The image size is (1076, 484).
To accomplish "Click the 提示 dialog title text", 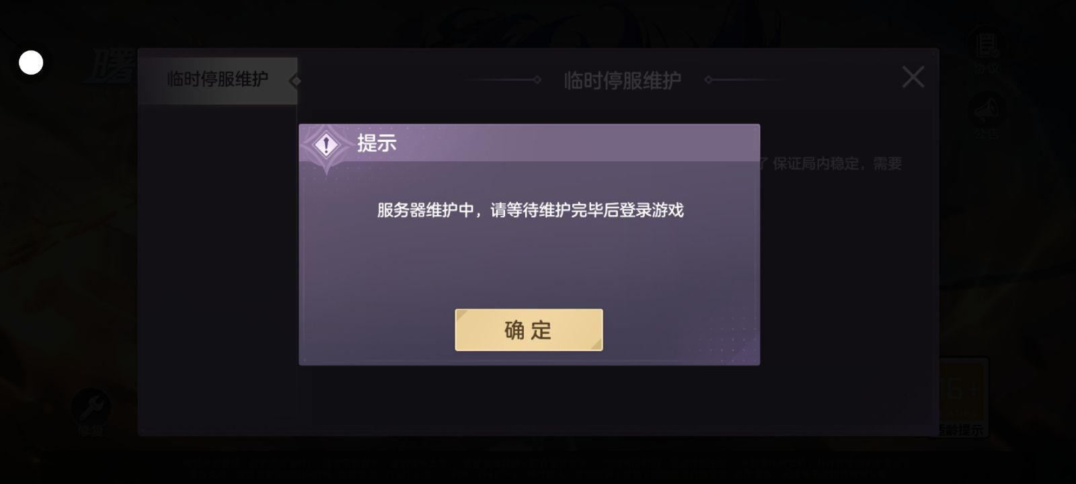I will point(377,143).
